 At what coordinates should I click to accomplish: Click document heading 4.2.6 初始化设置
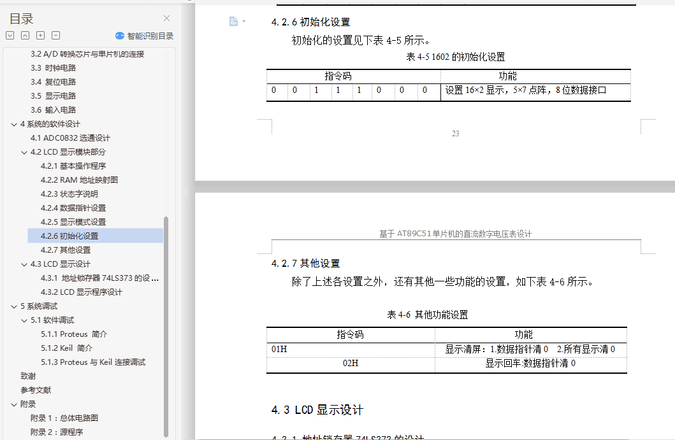(311, 22)
